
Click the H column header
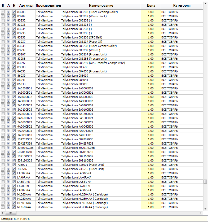[x=14, y=6]
